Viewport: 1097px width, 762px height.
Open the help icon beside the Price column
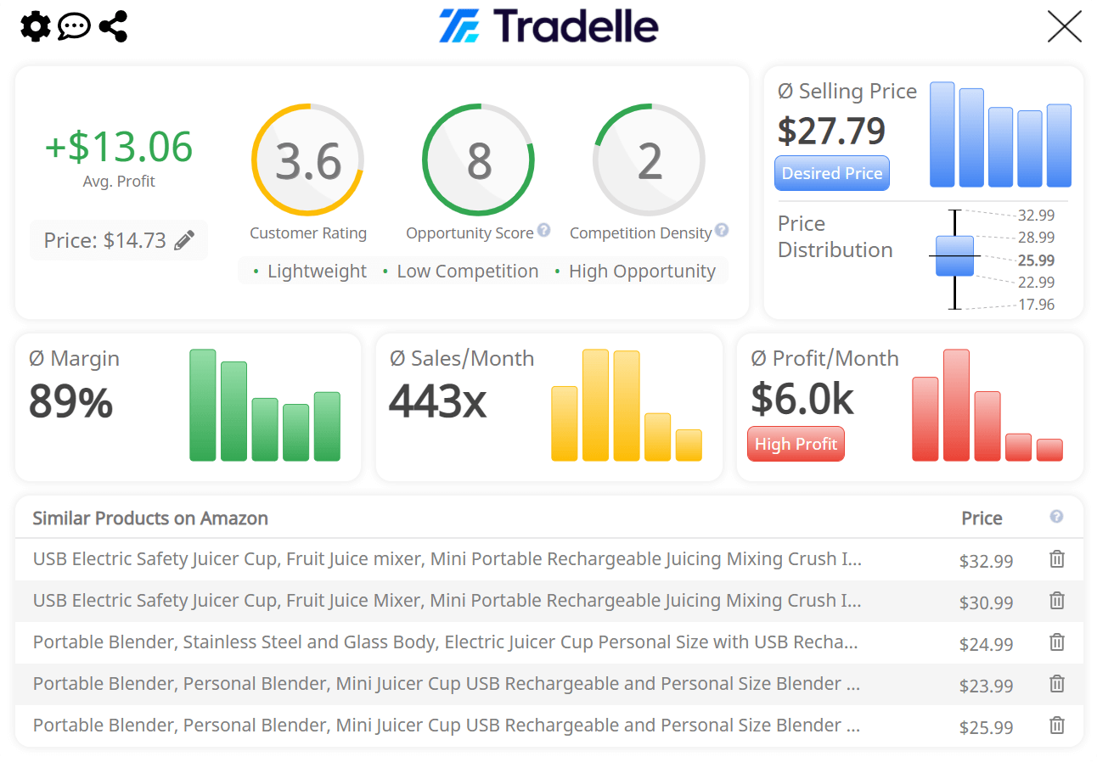(x=1056, y=517)
